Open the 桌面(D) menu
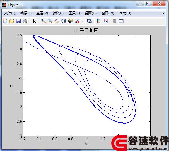Image resolution: width=169 pixels, height=151 pixels. tap(91, 13)
